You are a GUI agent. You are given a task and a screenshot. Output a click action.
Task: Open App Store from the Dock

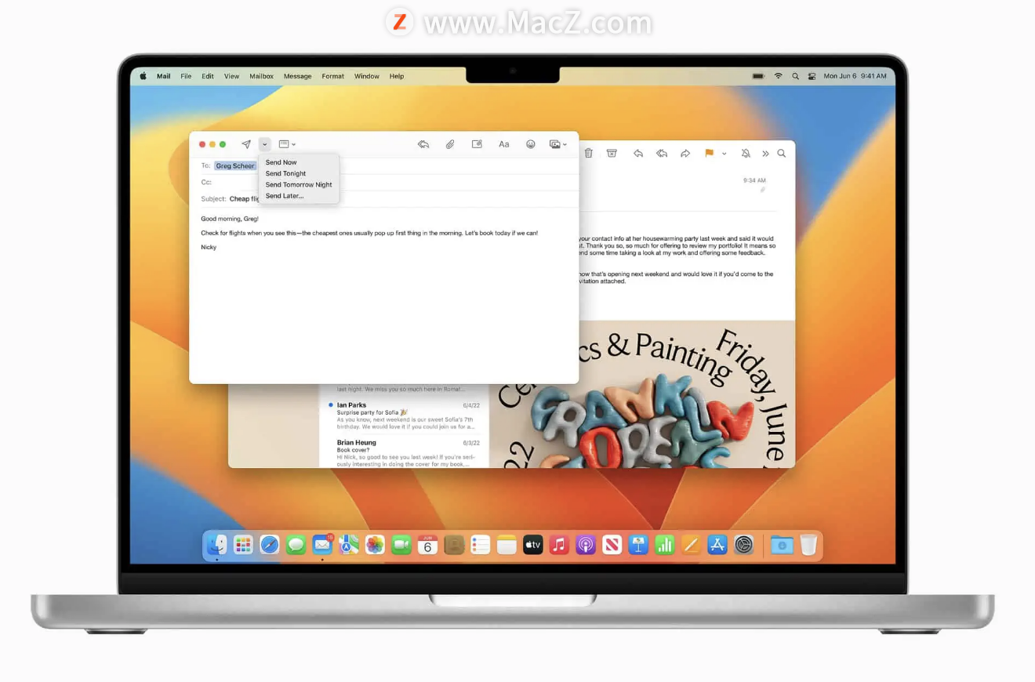tap(717, 544)
